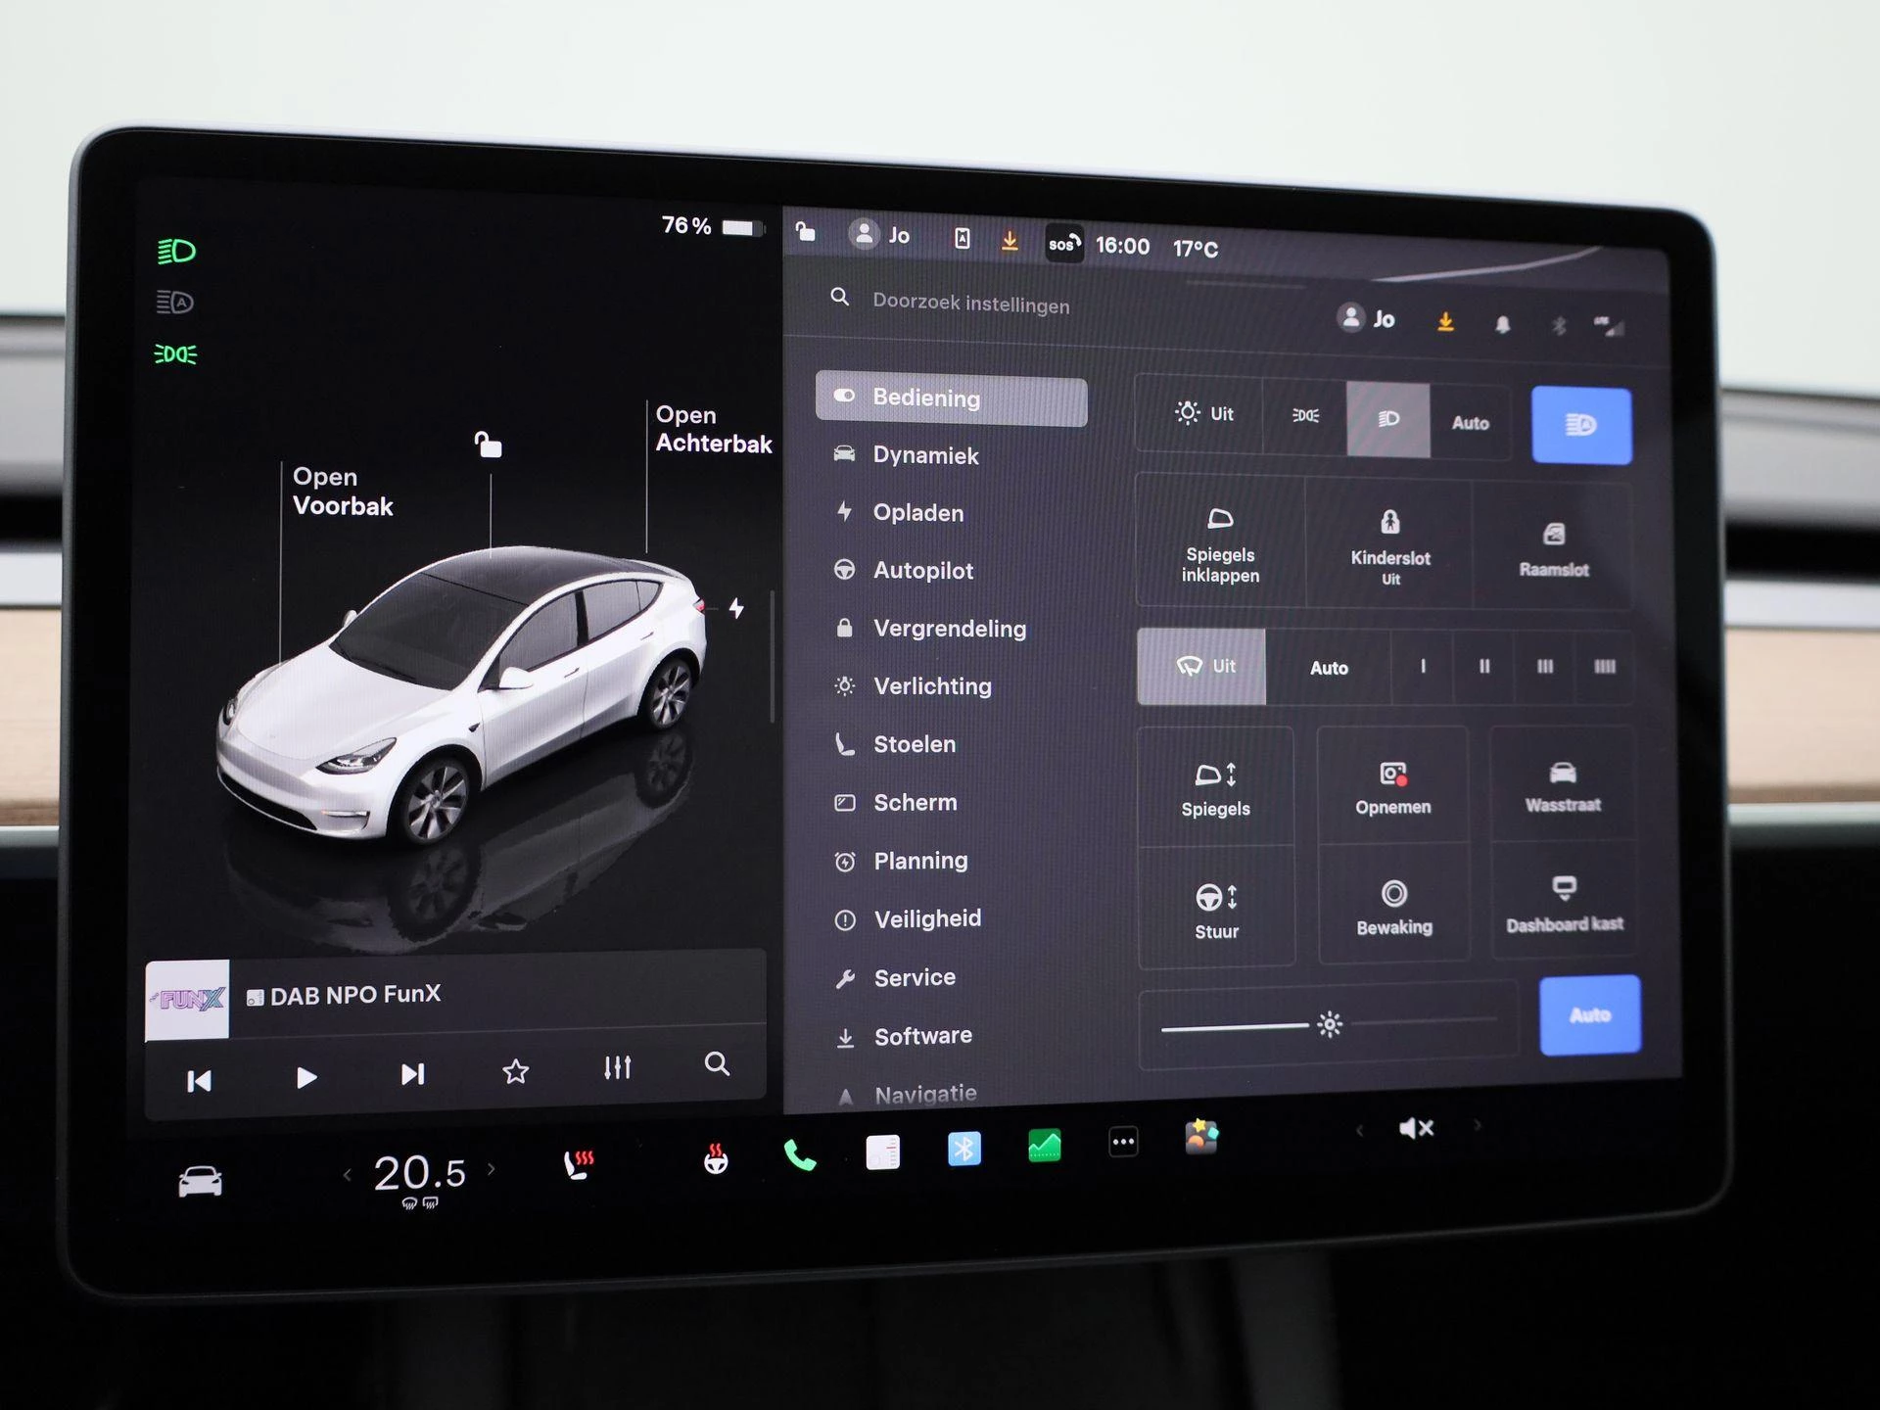Tap the driver seat heater icon
Image resolution: width=1880 pixels, height=1410 pixels.
(579, 1164)
